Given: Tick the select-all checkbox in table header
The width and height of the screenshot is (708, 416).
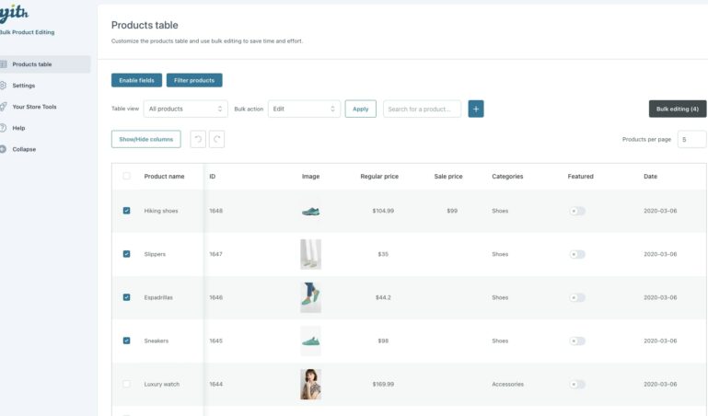Looking at the screenshot, I should 126,176.
